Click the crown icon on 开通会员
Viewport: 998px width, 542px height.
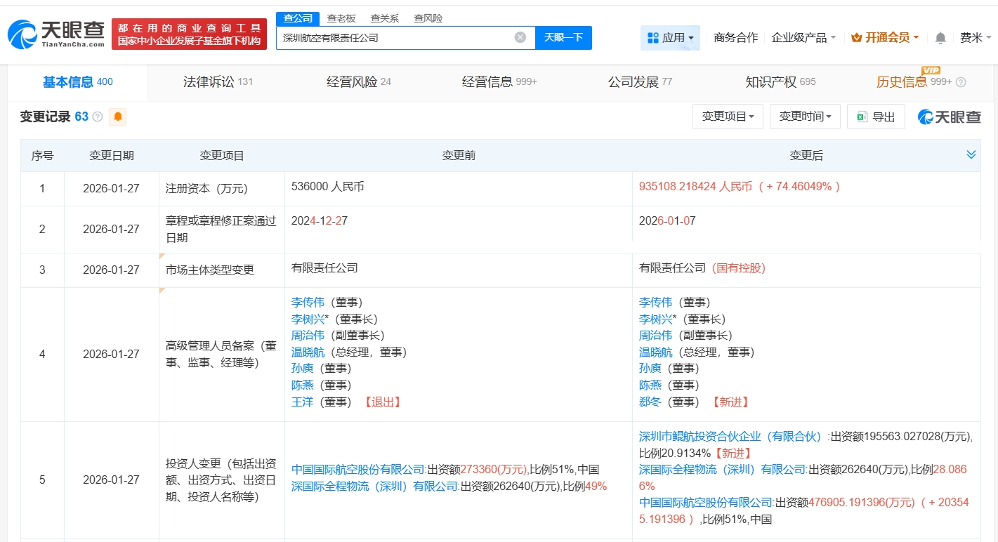tap(856, 37)
